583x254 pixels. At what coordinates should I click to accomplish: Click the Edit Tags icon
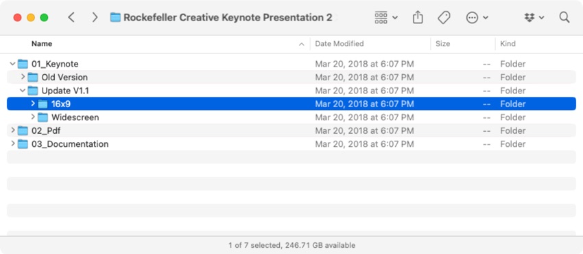point(444,17)
